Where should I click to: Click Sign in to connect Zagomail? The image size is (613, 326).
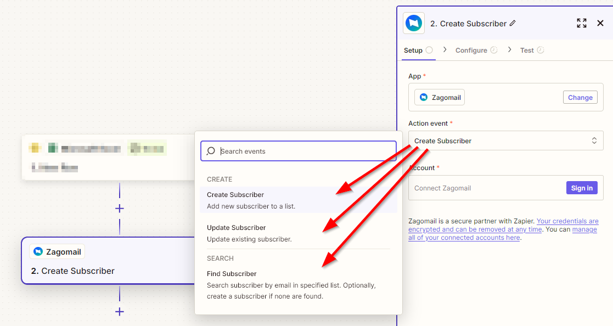tap(582, 188)
